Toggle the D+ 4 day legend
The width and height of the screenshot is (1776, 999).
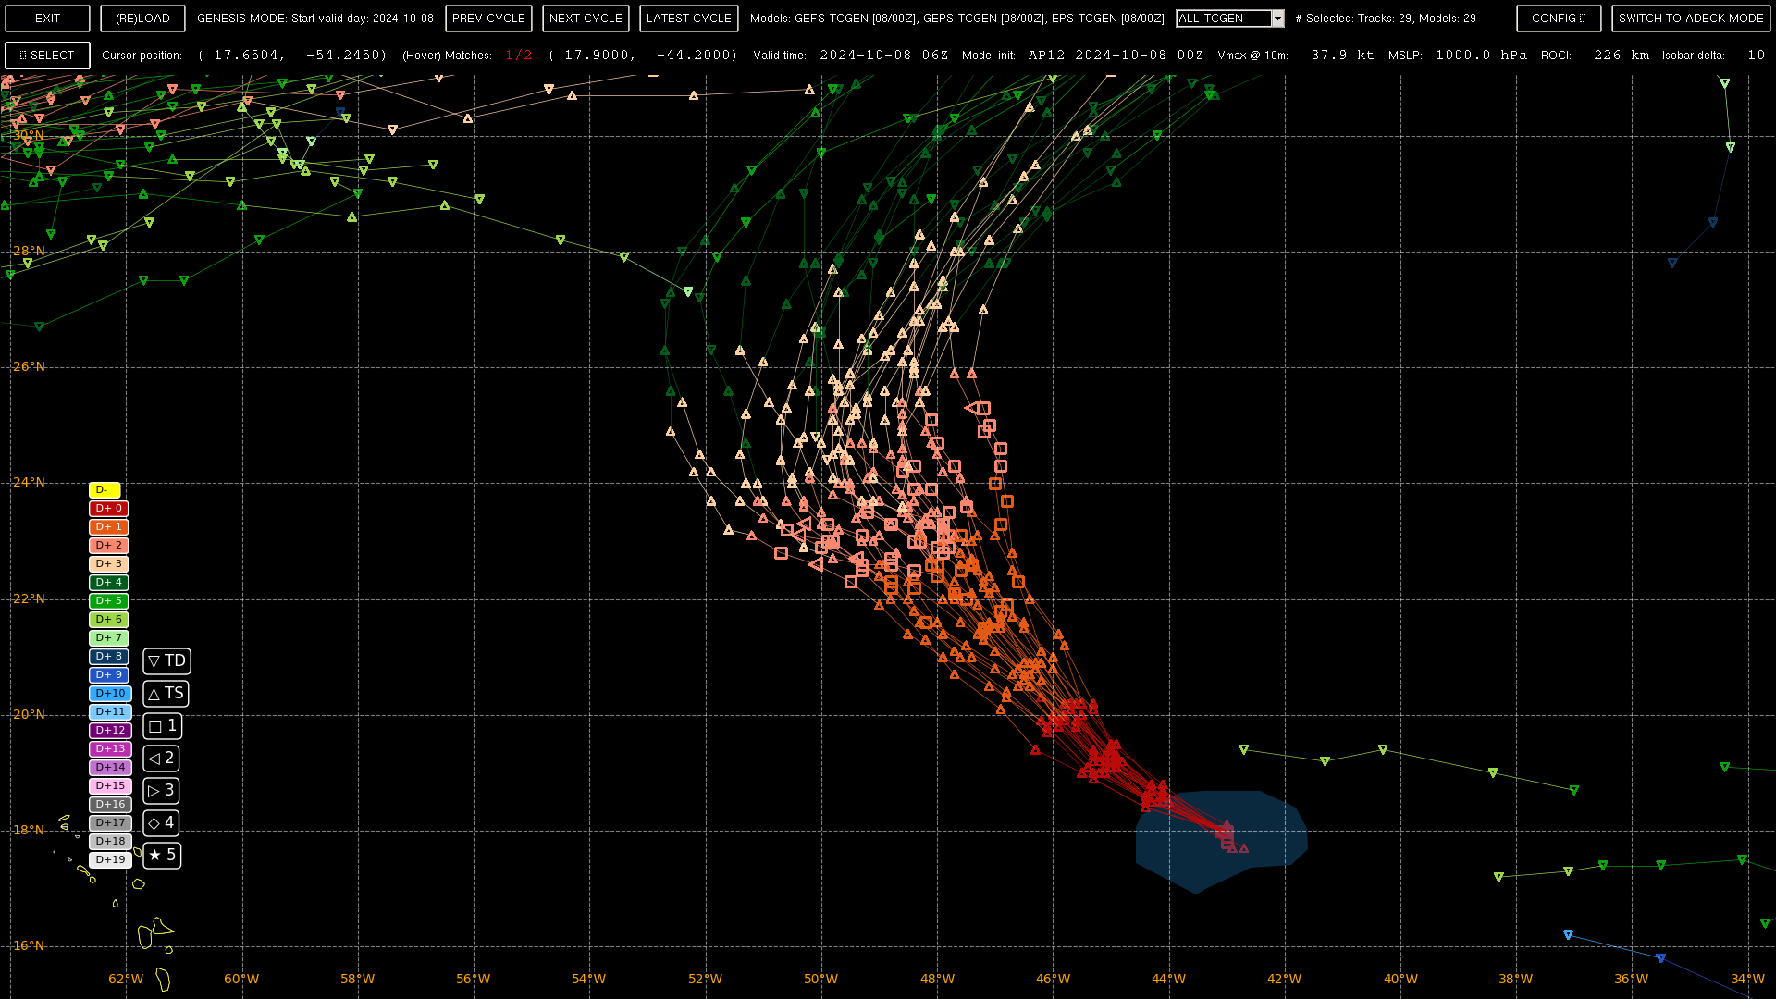click(x=108, y=583)
